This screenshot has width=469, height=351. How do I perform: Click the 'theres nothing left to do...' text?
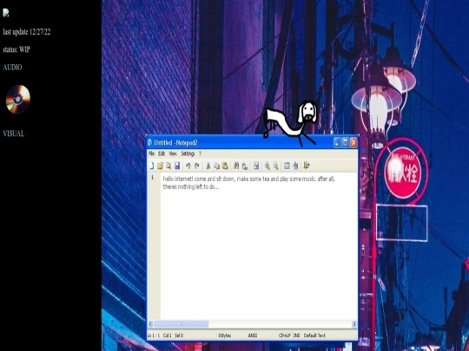coord(191,187)
